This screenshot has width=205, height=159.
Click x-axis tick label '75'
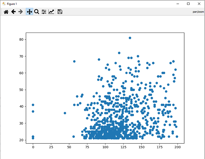point(87,147)
